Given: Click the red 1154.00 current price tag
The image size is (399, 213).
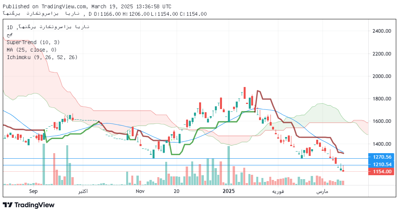Looking at the screenshot, I should 381,172.
